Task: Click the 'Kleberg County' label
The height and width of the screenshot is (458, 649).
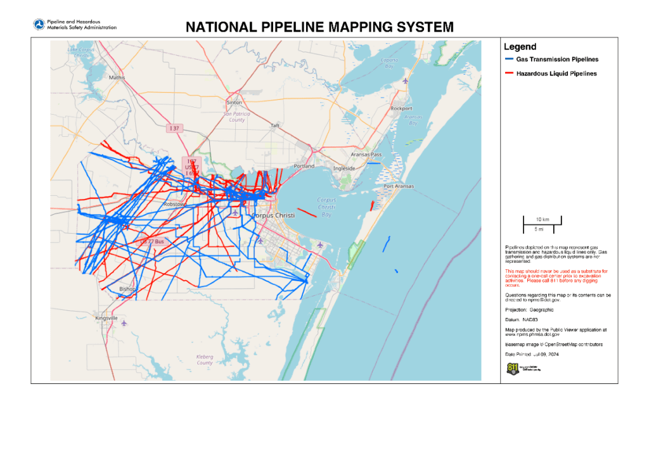Action: coord(205,360)
